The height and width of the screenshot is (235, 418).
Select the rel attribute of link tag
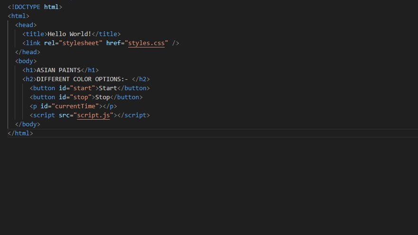[49, 43]
